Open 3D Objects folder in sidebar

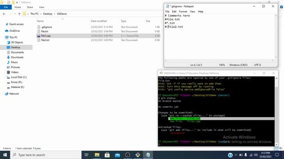(17, 42)
